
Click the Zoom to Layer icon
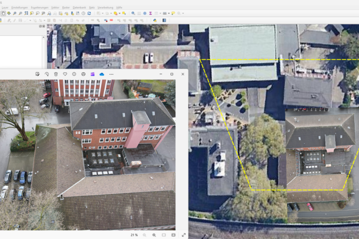[x=38, y=13]
